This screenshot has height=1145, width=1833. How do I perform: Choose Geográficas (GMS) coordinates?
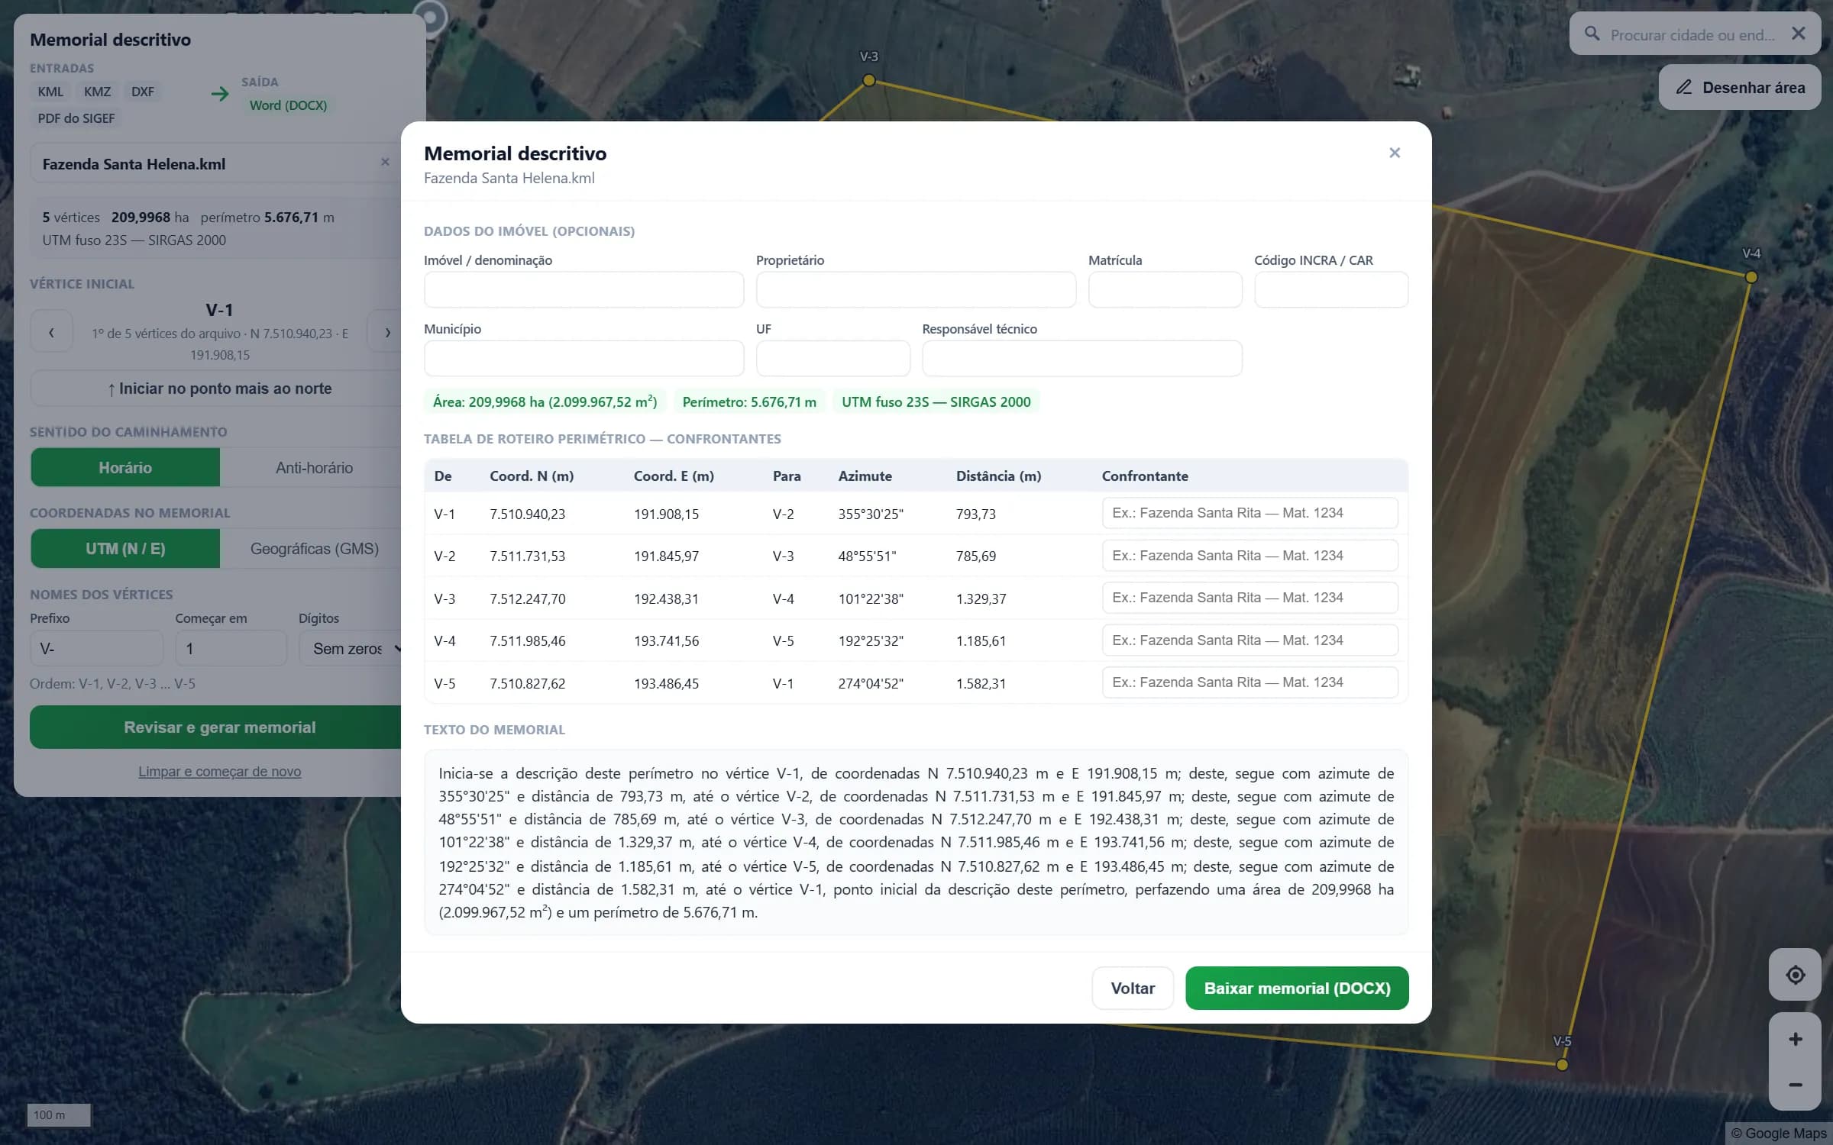coord(314,549)
